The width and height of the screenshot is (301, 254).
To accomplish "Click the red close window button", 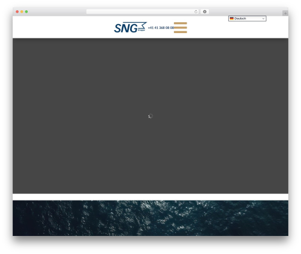I will pyautogui.click(x=17, y=11).
